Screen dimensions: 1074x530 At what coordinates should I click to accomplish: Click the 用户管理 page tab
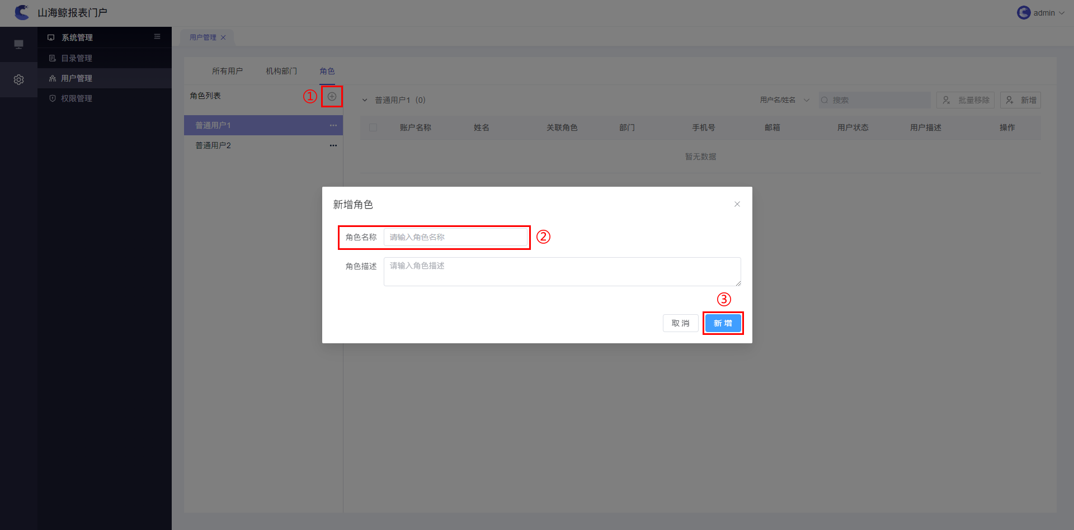click(x=207, y=37)
